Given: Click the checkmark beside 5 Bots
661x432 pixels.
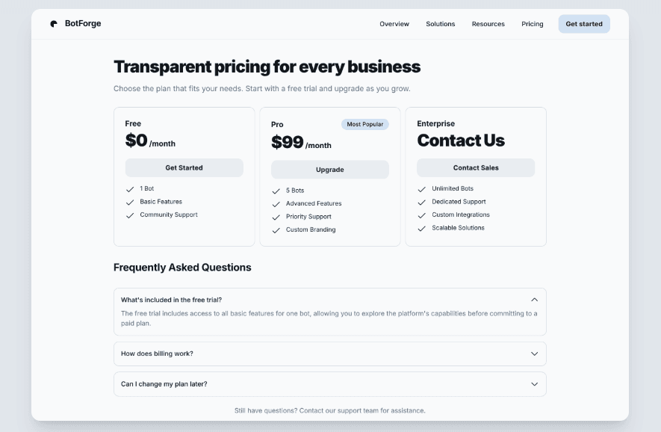Looking at the screenshot, I should (276, 191).
